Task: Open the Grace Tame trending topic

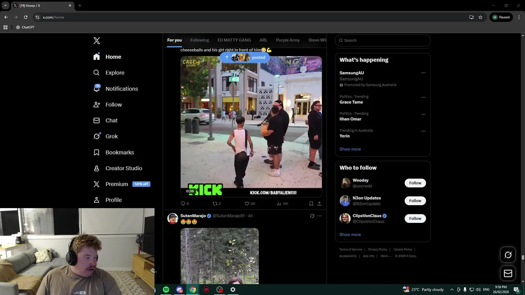Action: point(351,102)
